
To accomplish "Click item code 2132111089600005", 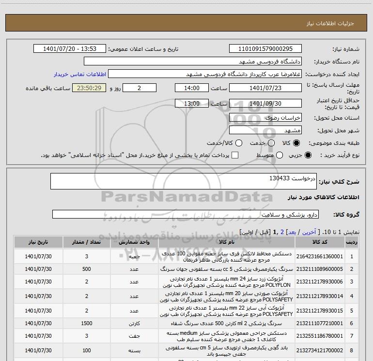I will (x=320, y=269).
